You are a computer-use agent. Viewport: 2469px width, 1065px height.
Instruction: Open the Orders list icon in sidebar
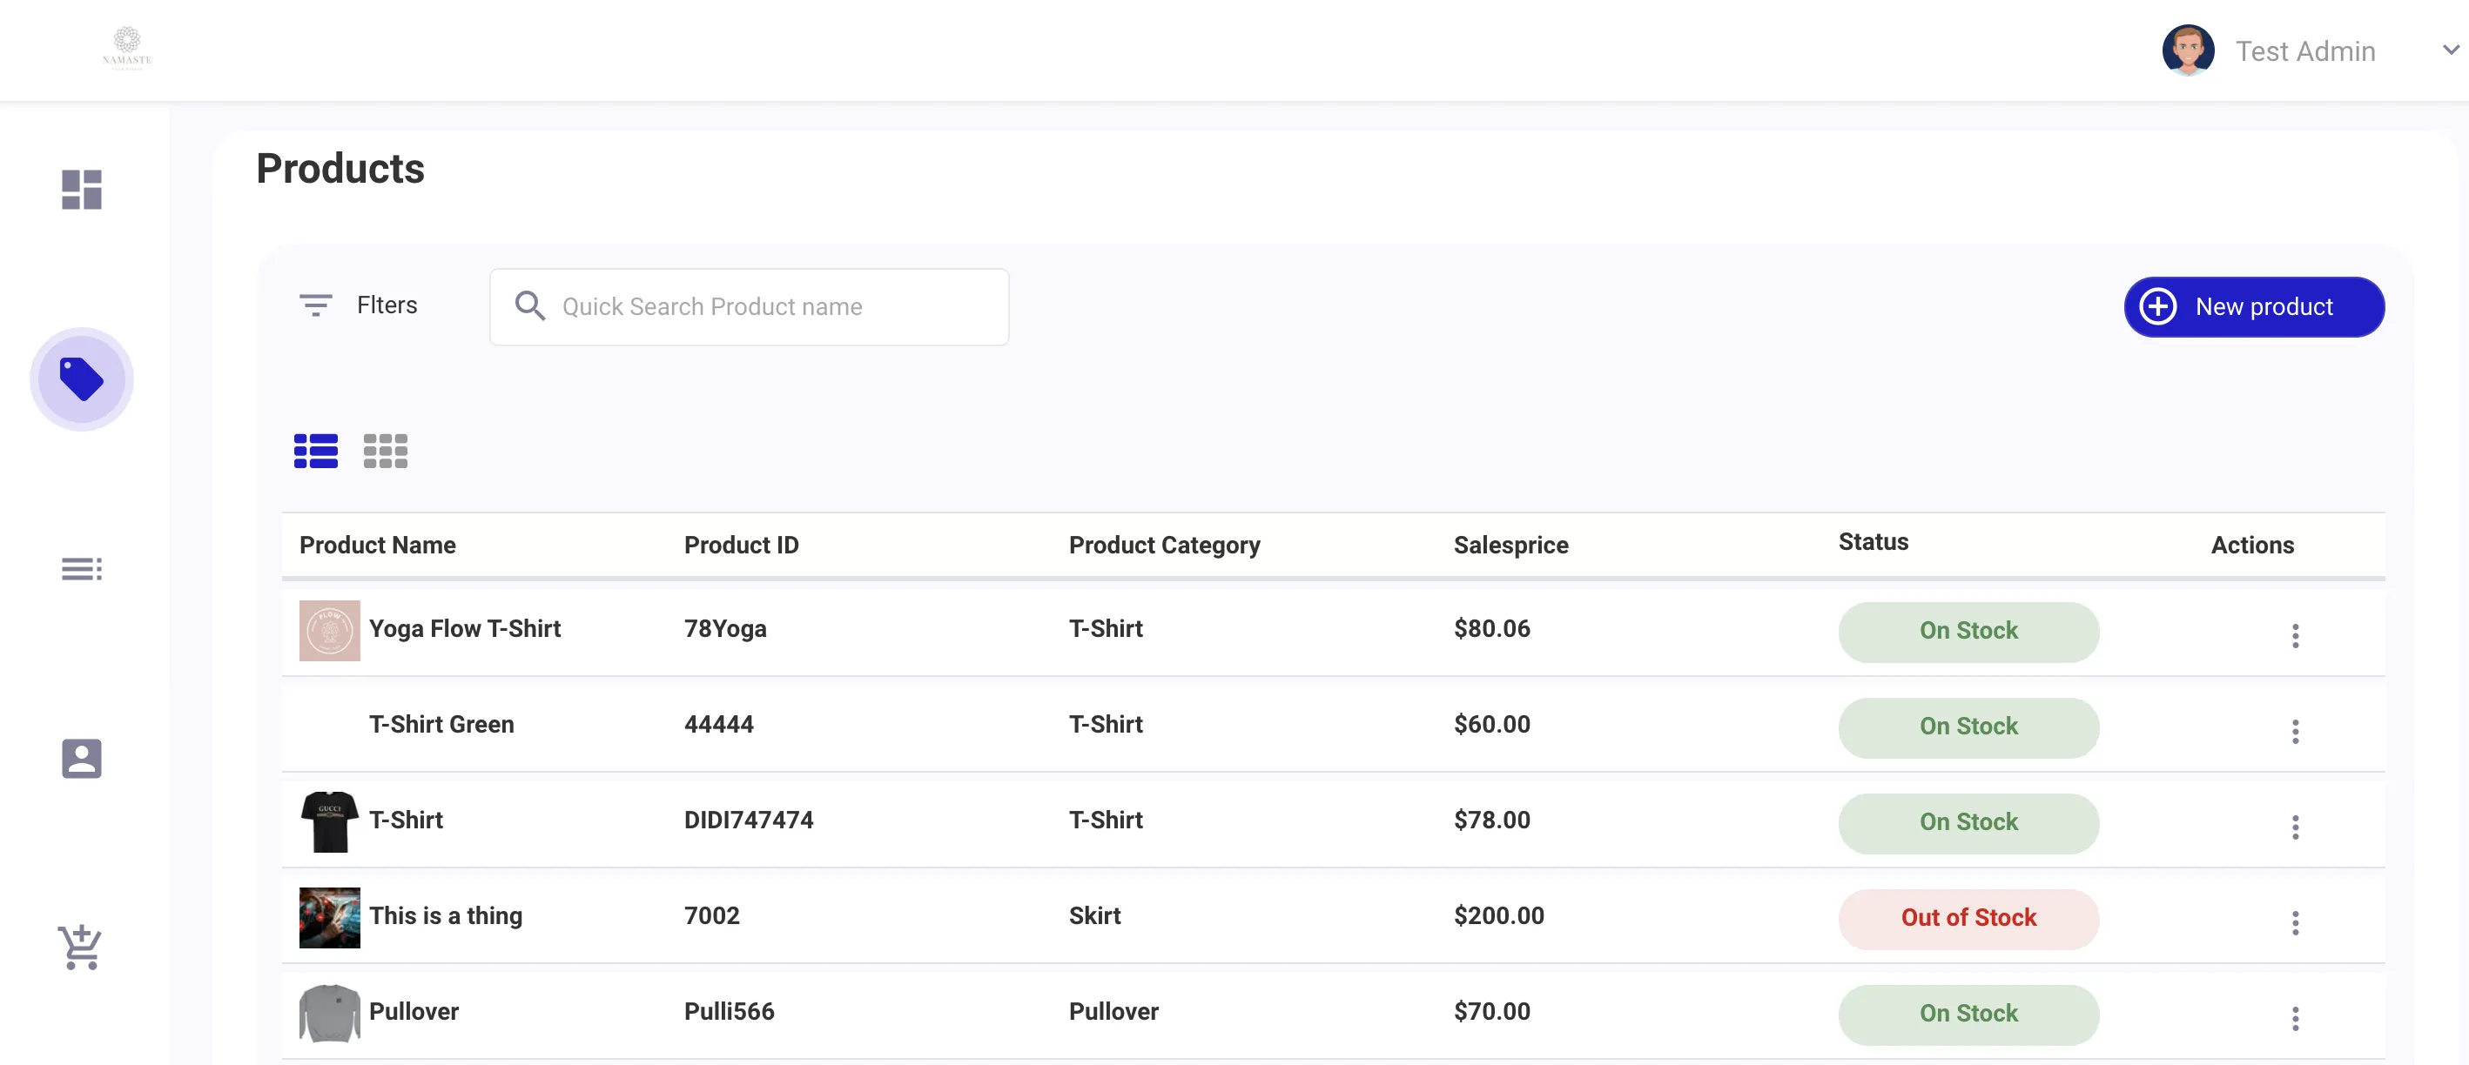[x=82, y=568]
